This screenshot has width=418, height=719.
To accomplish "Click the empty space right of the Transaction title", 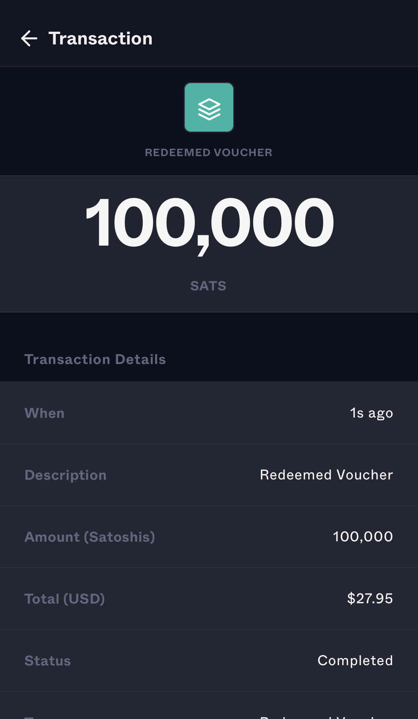I will [x=286, y=38].
